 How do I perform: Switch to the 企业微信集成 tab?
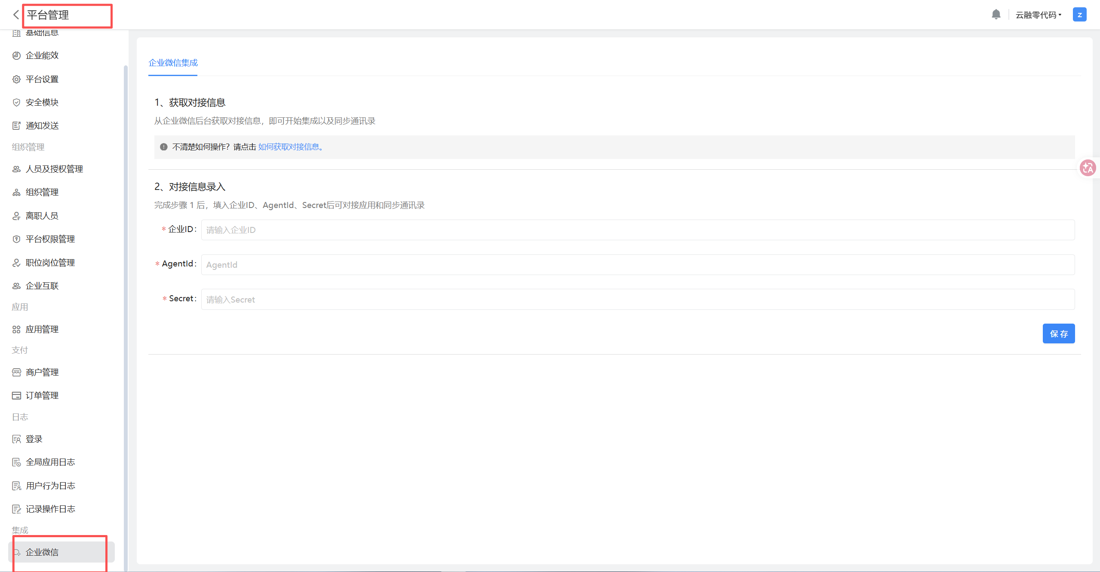pyautogui.click(x=173, y=63)
